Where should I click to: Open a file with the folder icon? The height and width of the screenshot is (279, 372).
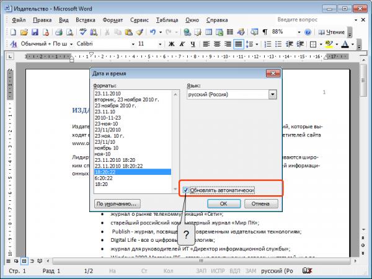[x=24, y=32]
